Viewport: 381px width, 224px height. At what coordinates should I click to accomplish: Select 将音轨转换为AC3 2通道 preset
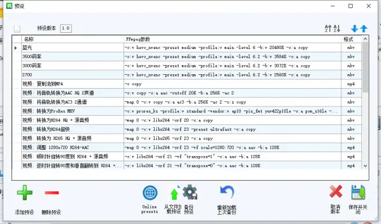tap(73, 102)
